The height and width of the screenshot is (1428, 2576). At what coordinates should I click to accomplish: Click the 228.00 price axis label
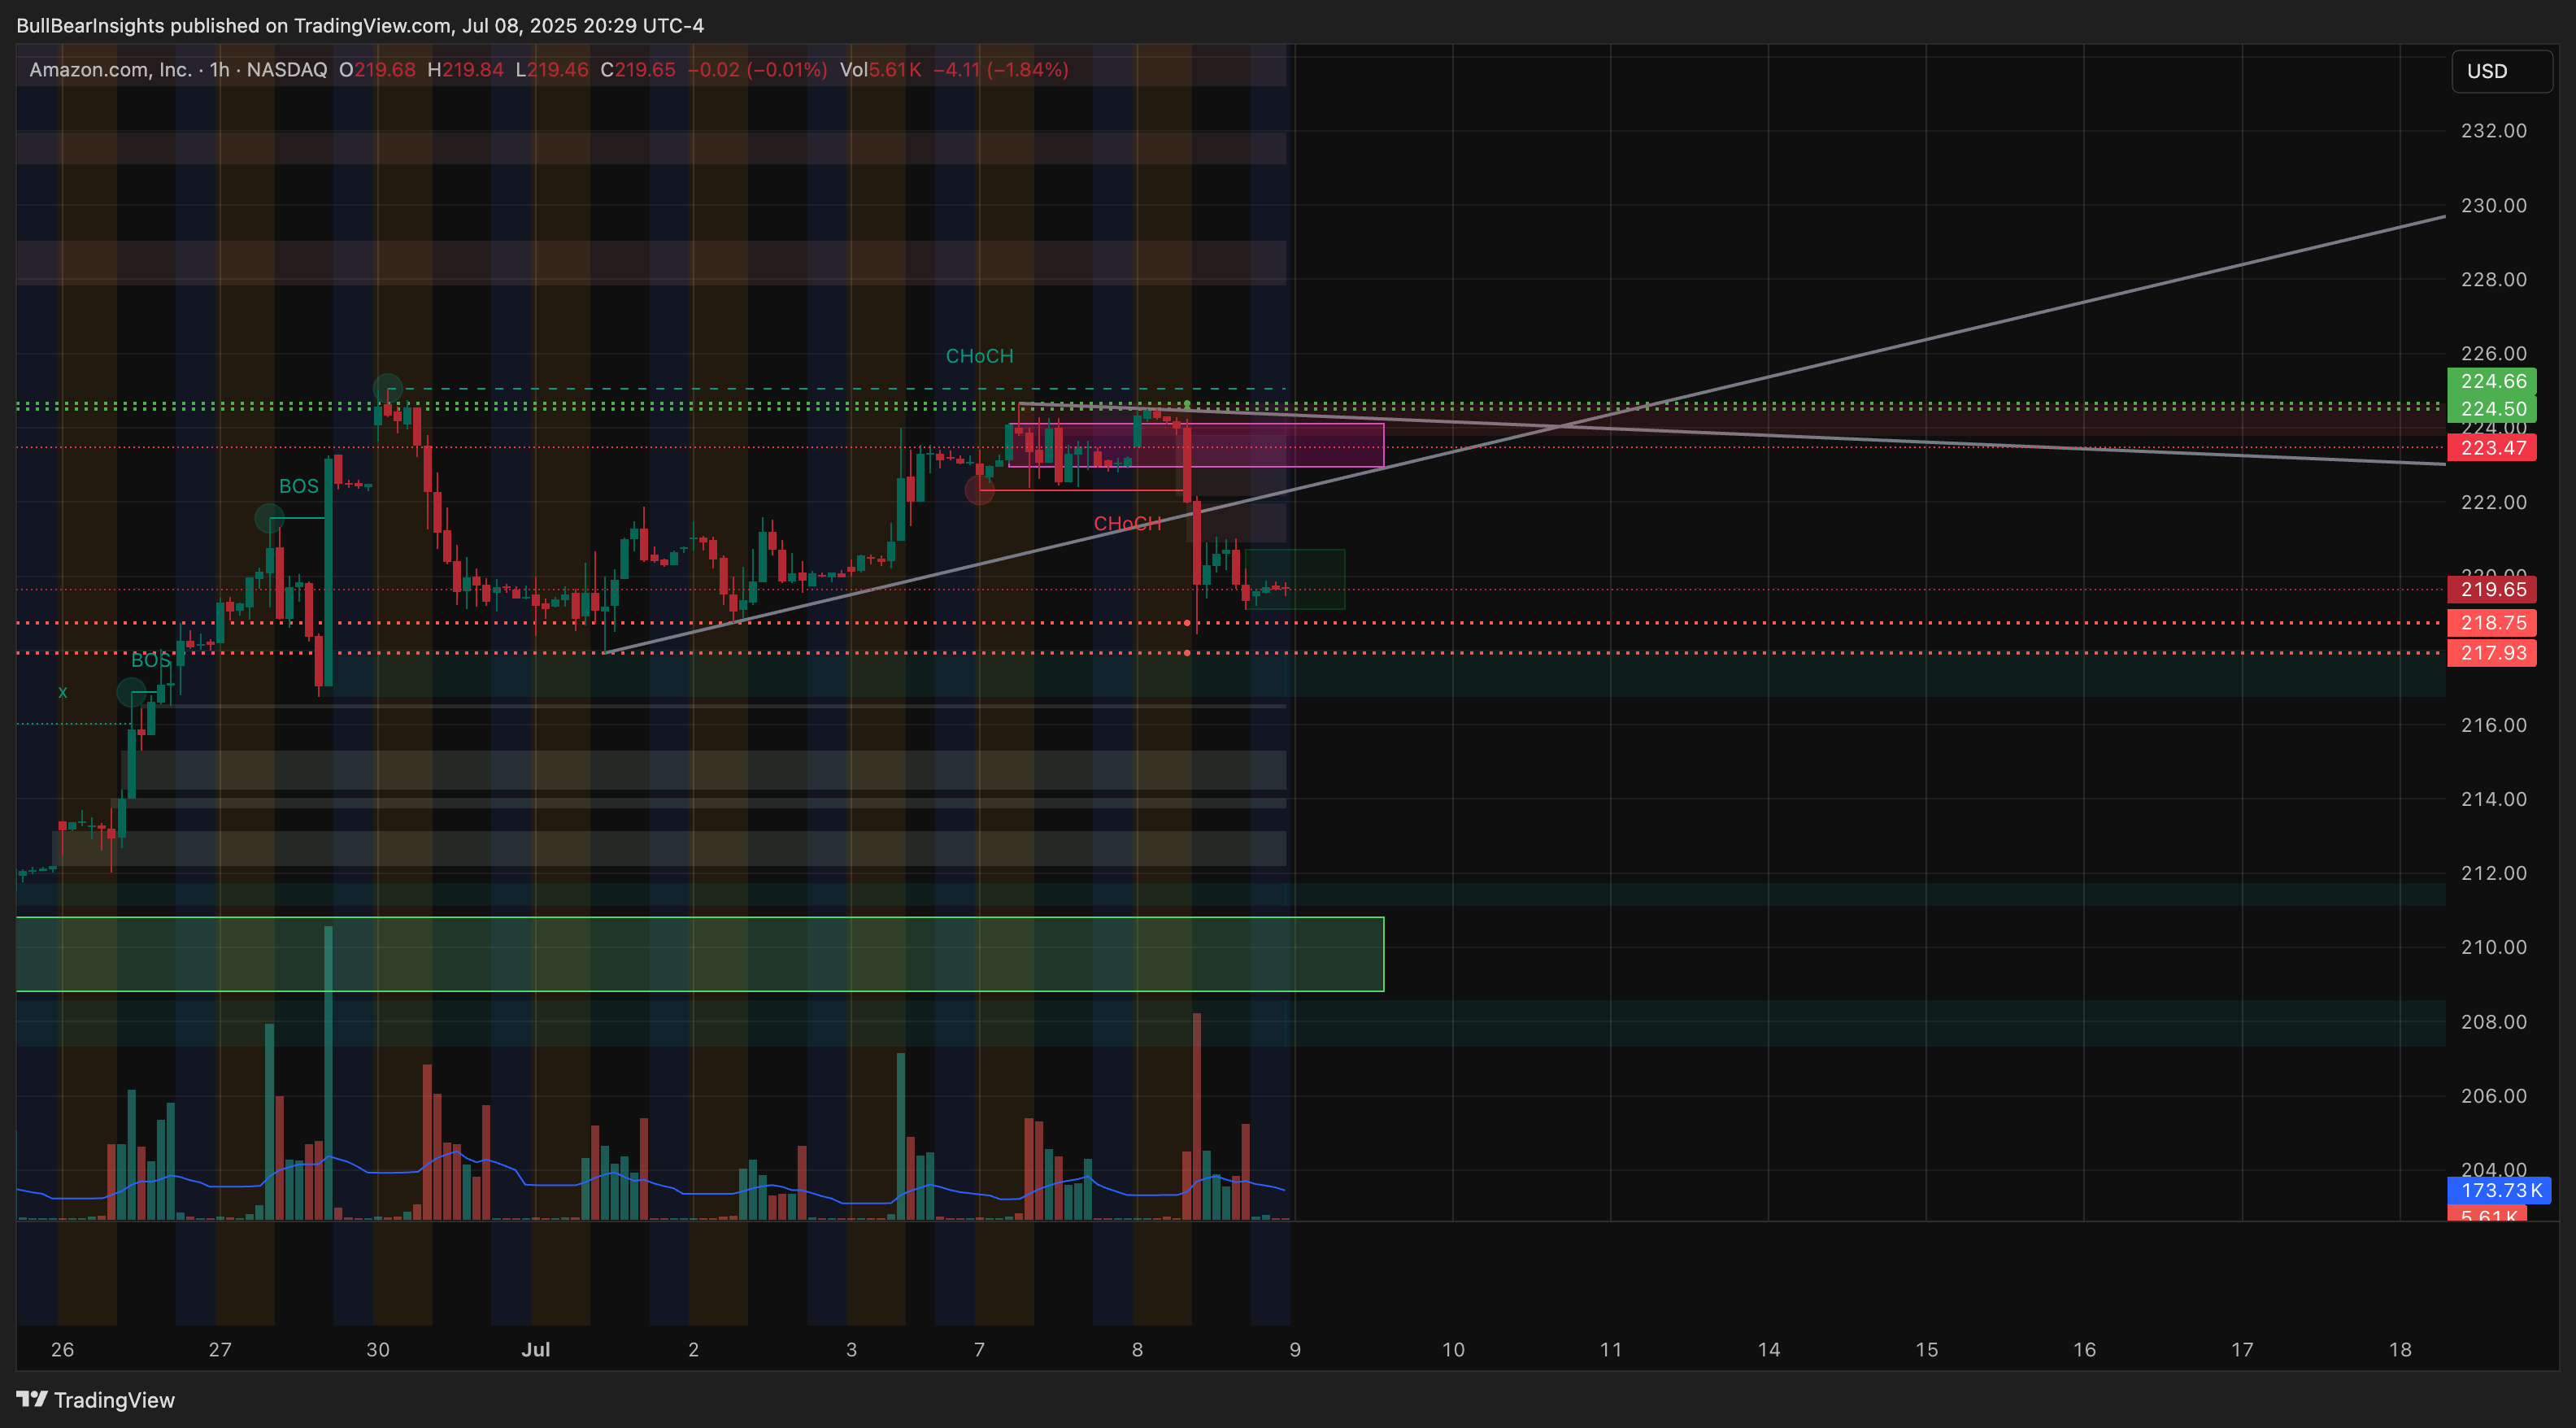tap(2493, 279)
